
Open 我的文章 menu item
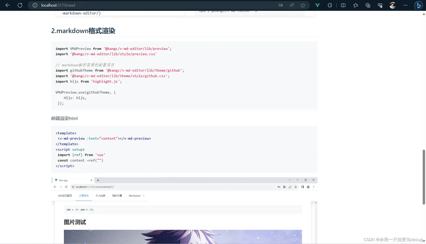[117, 196]
